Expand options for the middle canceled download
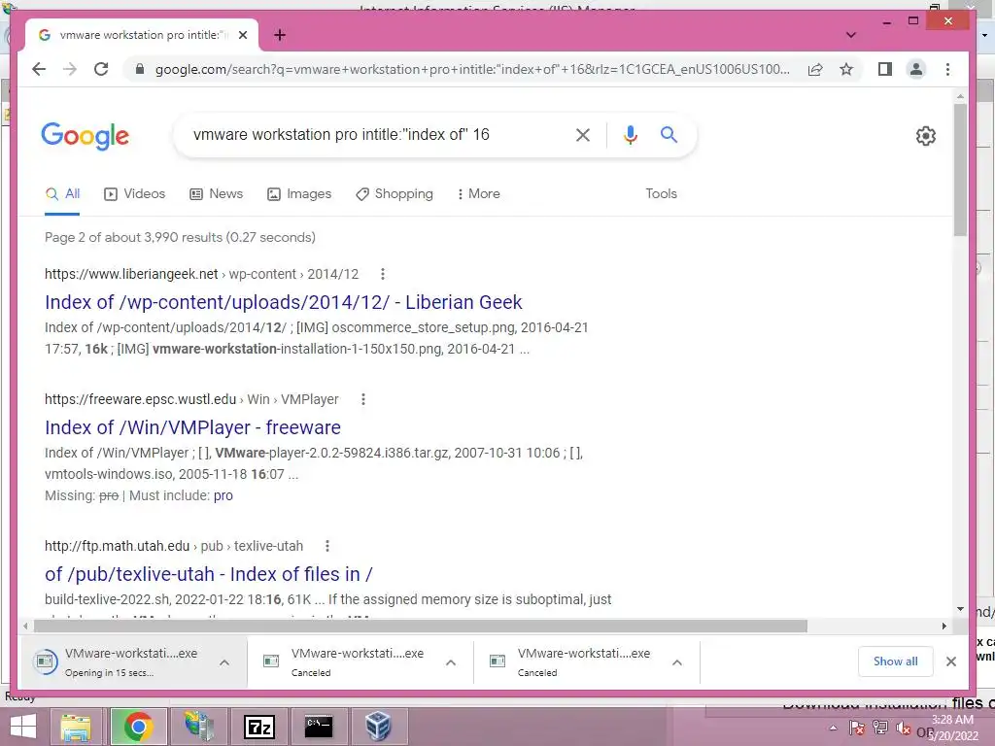 [451, 662]
